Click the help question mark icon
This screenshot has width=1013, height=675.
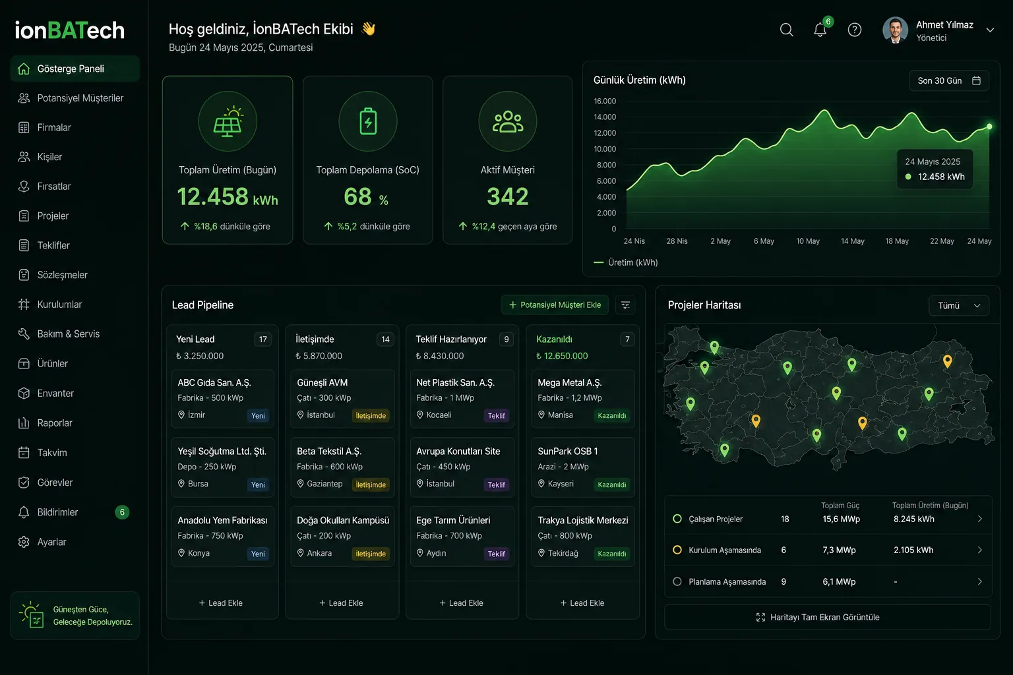pyautogui.click(x=855, y=30)
